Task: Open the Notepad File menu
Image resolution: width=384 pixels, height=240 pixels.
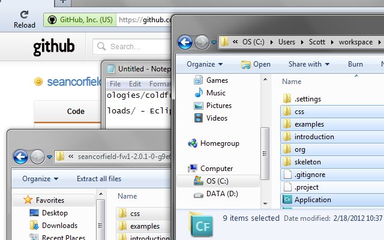Action: [115, 84]
